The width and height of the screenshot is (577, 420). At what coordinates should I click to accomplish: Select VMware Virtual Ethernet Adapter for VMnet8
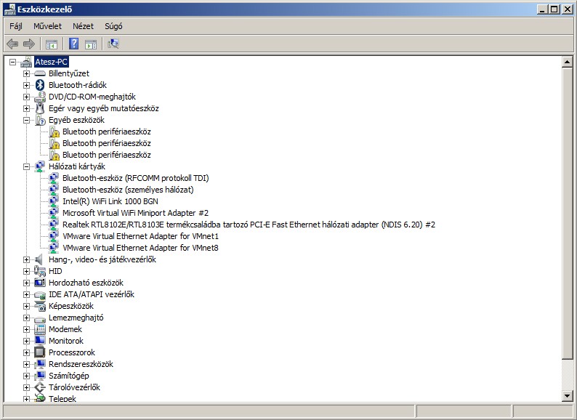click(x=140, y=248)
